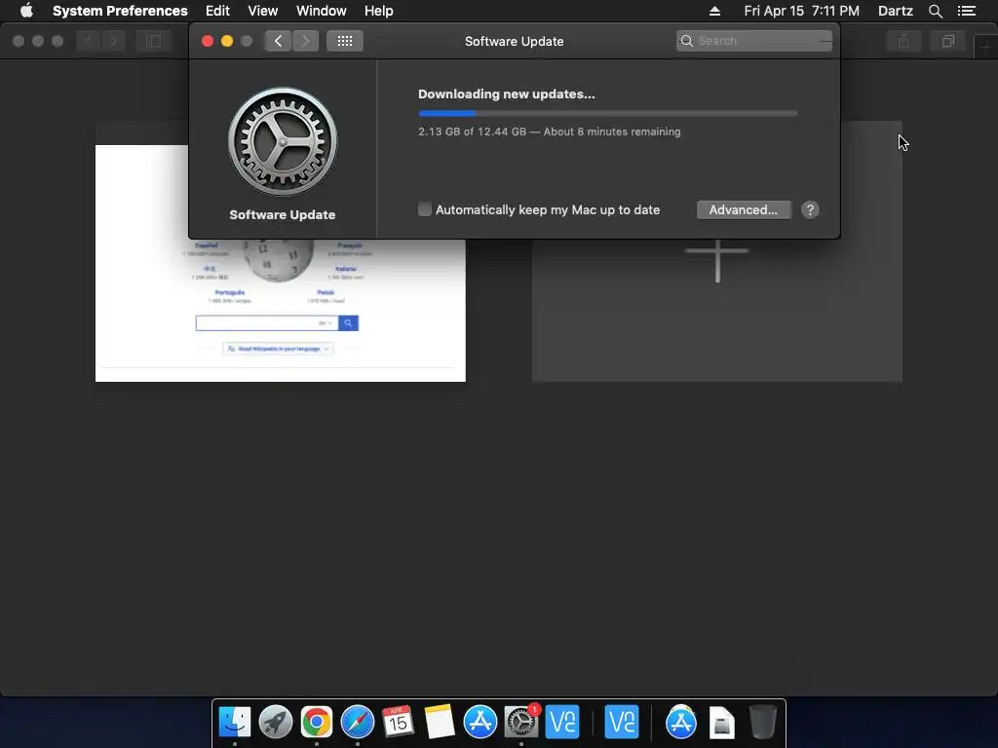Click the download progress bar
Viewport: 998px width, 748px height.
point(607,113)
